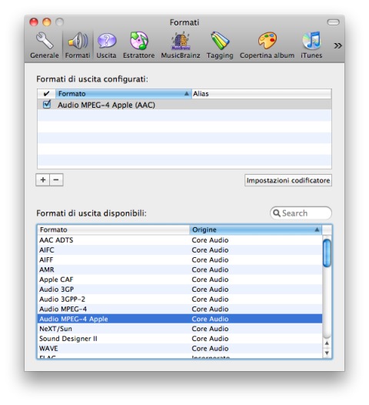Remove format with minus button

pyautogui.click(x=56, y=179)
